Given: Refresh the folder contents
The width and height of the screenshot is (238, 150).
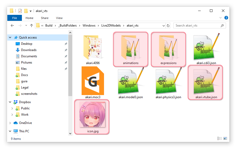Looking at the screenshot, I should [168, 25].
